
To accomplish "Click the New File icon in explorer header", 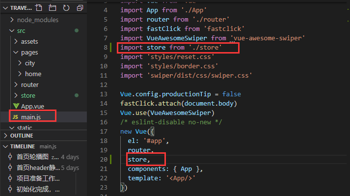I will click(39, 8).
